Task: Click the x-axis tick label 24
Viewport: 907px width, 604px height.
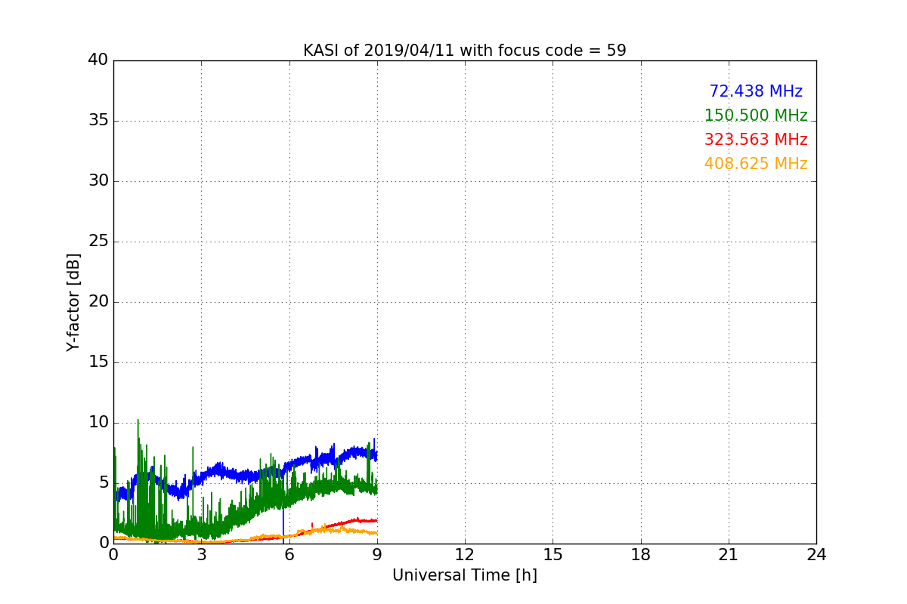Action: coord(816,555)
